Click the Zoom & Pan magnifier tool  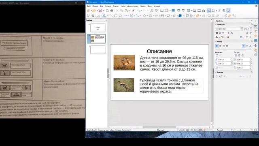(x=93, y=16)
